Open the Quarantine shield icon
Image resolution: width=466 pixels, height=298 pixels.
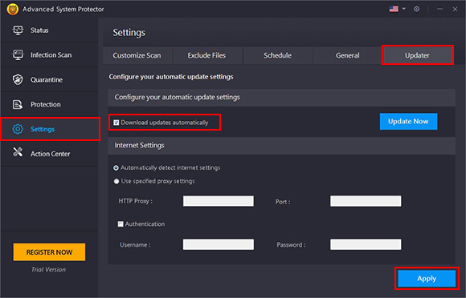[x=18, y=79]
